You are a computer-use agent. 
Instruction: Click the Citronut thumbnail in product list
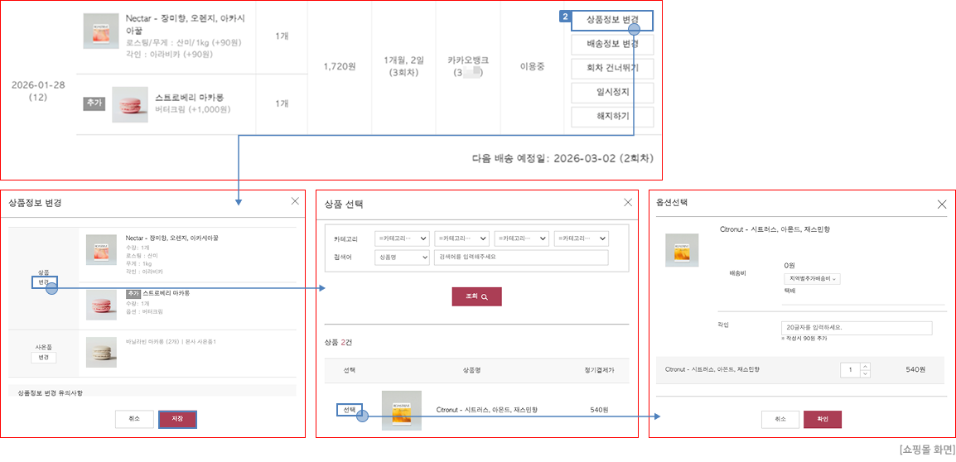point(401,410)
